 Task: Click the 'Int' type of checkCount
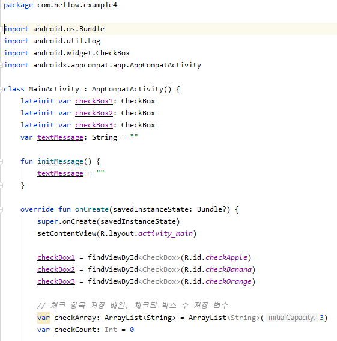coord(111,330)
